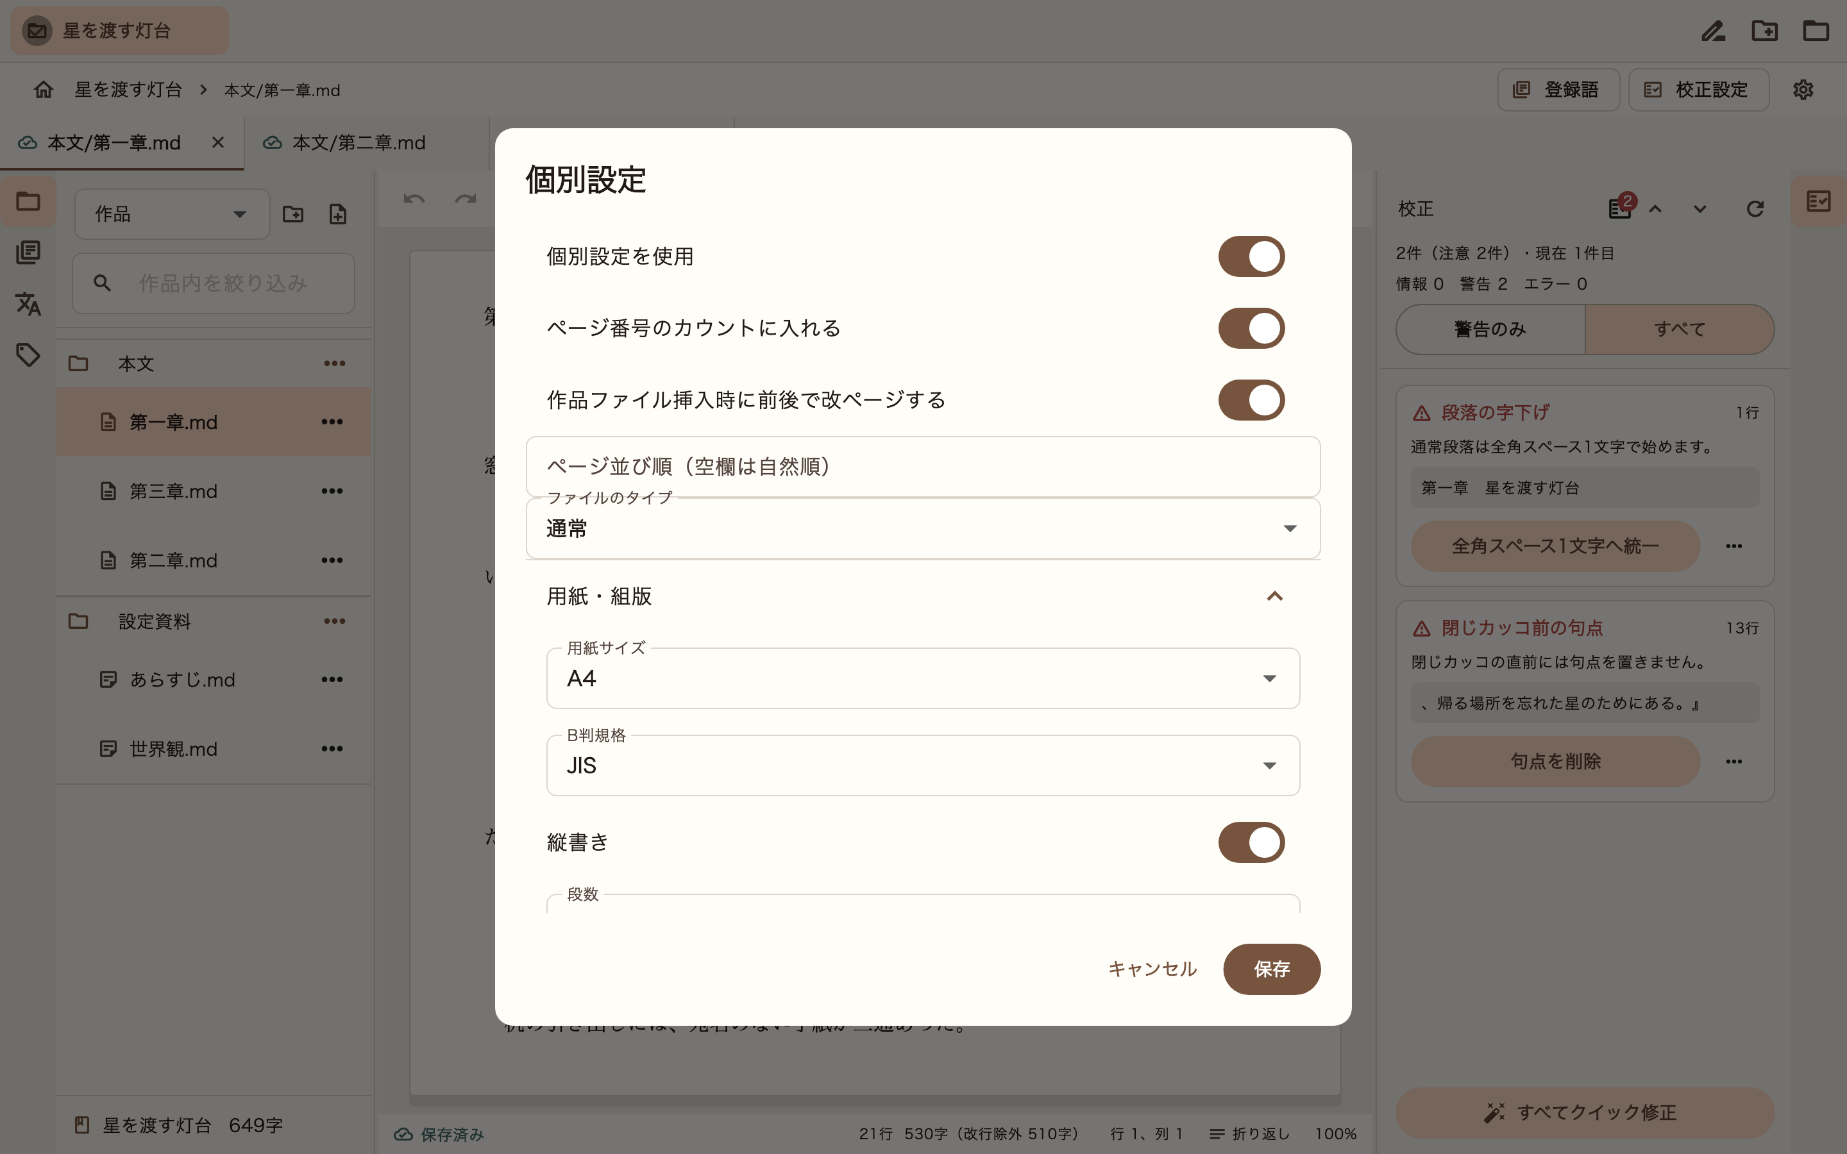
Task: Open more options for あらすじ.md
Action: (332, 680)
